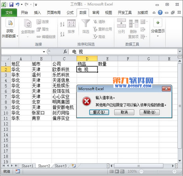Sort descending Z to A icon

pos(62,34)
